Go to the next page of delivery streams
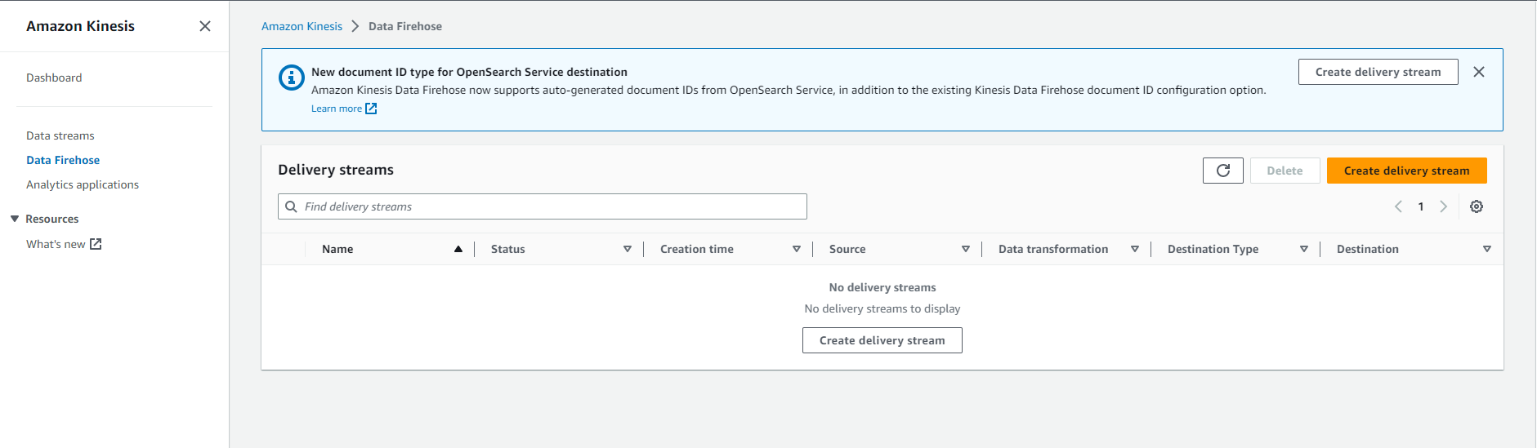Image resolution: width=1537 pixels, height=448 pixels. [x=1444, y=206]
